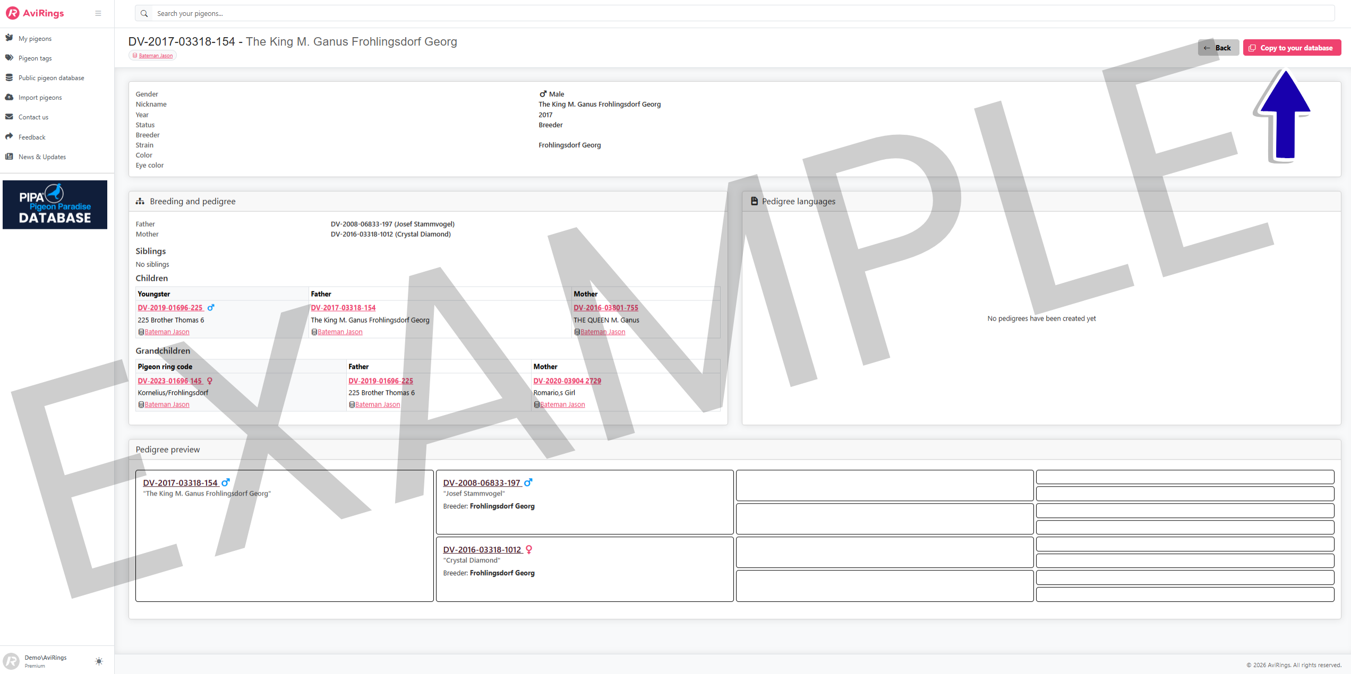Screen dimensions: 1351x674
Task: Click into the pigeon search field
Action: 743,13
